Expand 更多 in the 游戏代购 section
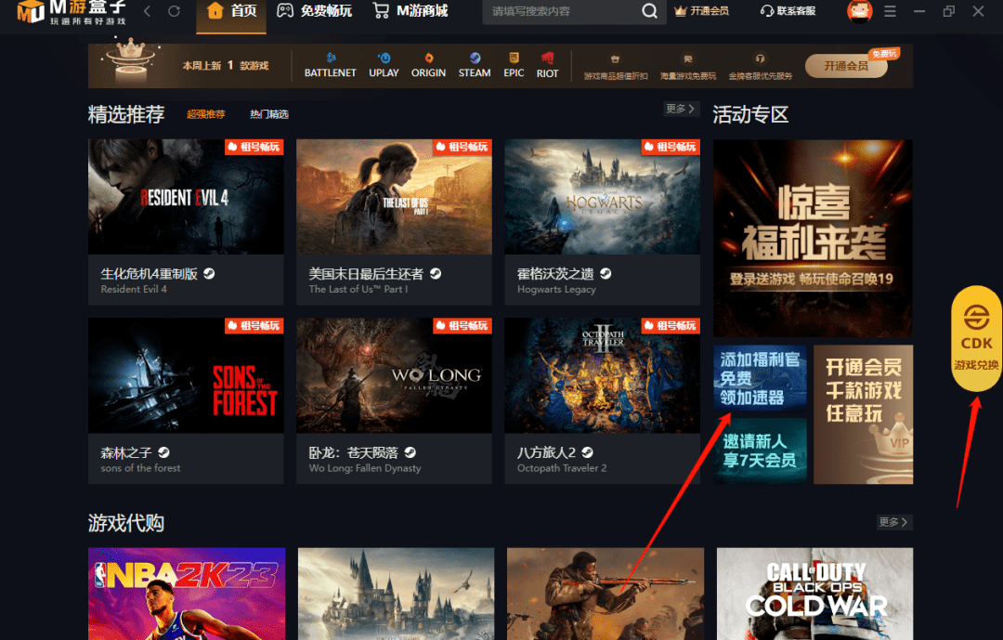This screenshot has height=640, width=1003. click(893, 522)
